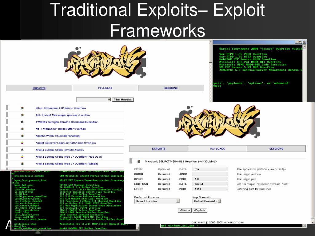Click the back browser window vertical scrollbar
This screenshot has height=236, width=315.
(211, 71)
